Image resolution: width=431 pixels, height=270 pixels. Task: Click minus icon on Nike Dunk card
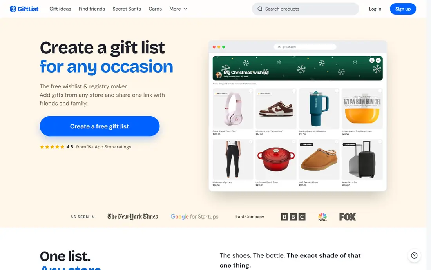click(x=293, y=91)
